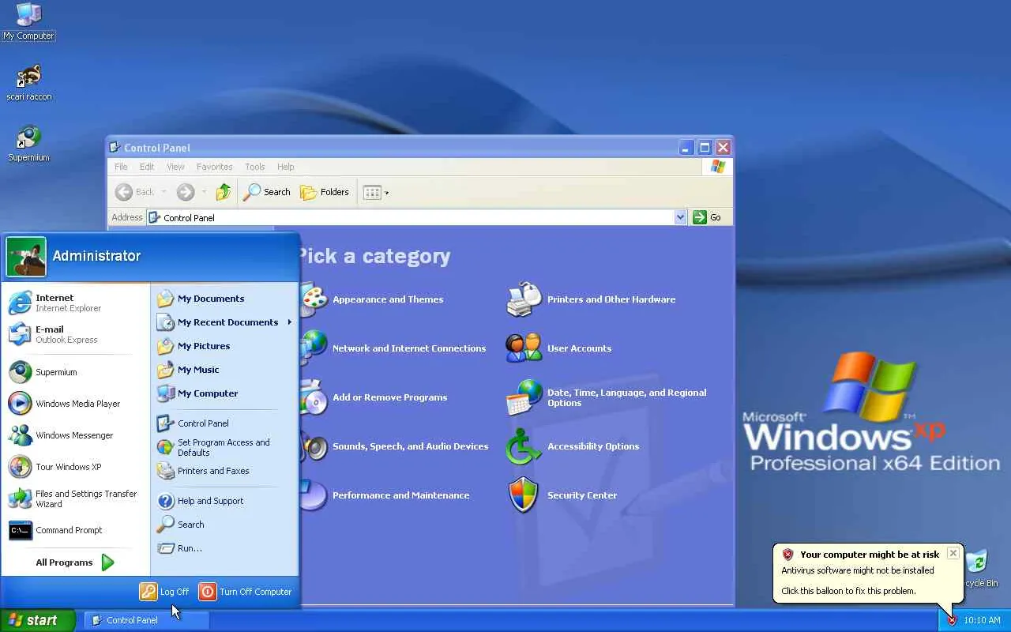
Task: Expand All Programs in the Start menu
Action: [x=75, y=562]
